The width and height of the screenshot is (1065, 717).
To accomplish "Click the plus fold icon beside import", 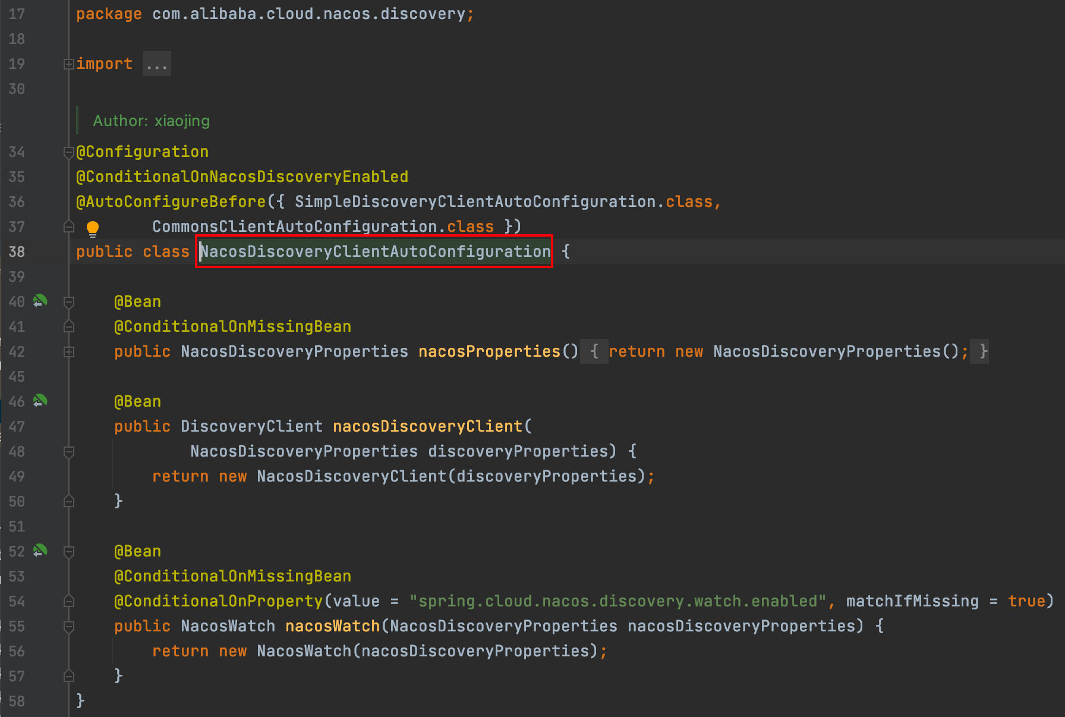I will coord(69,64).
